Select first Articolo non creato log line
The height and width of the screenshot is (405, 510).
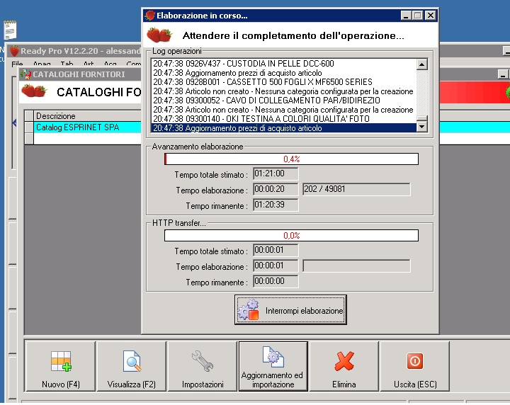point(283,91)
